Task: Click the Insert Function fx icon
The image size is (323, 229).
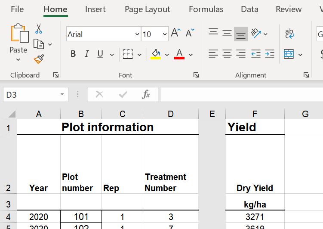Action: pos(146,95)
